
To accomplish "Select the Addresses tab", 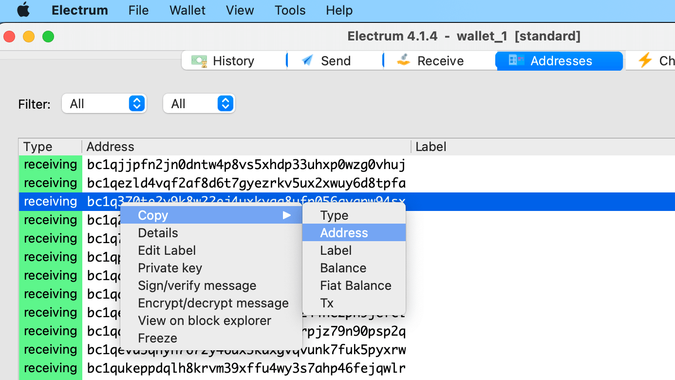I will (560, 61).
